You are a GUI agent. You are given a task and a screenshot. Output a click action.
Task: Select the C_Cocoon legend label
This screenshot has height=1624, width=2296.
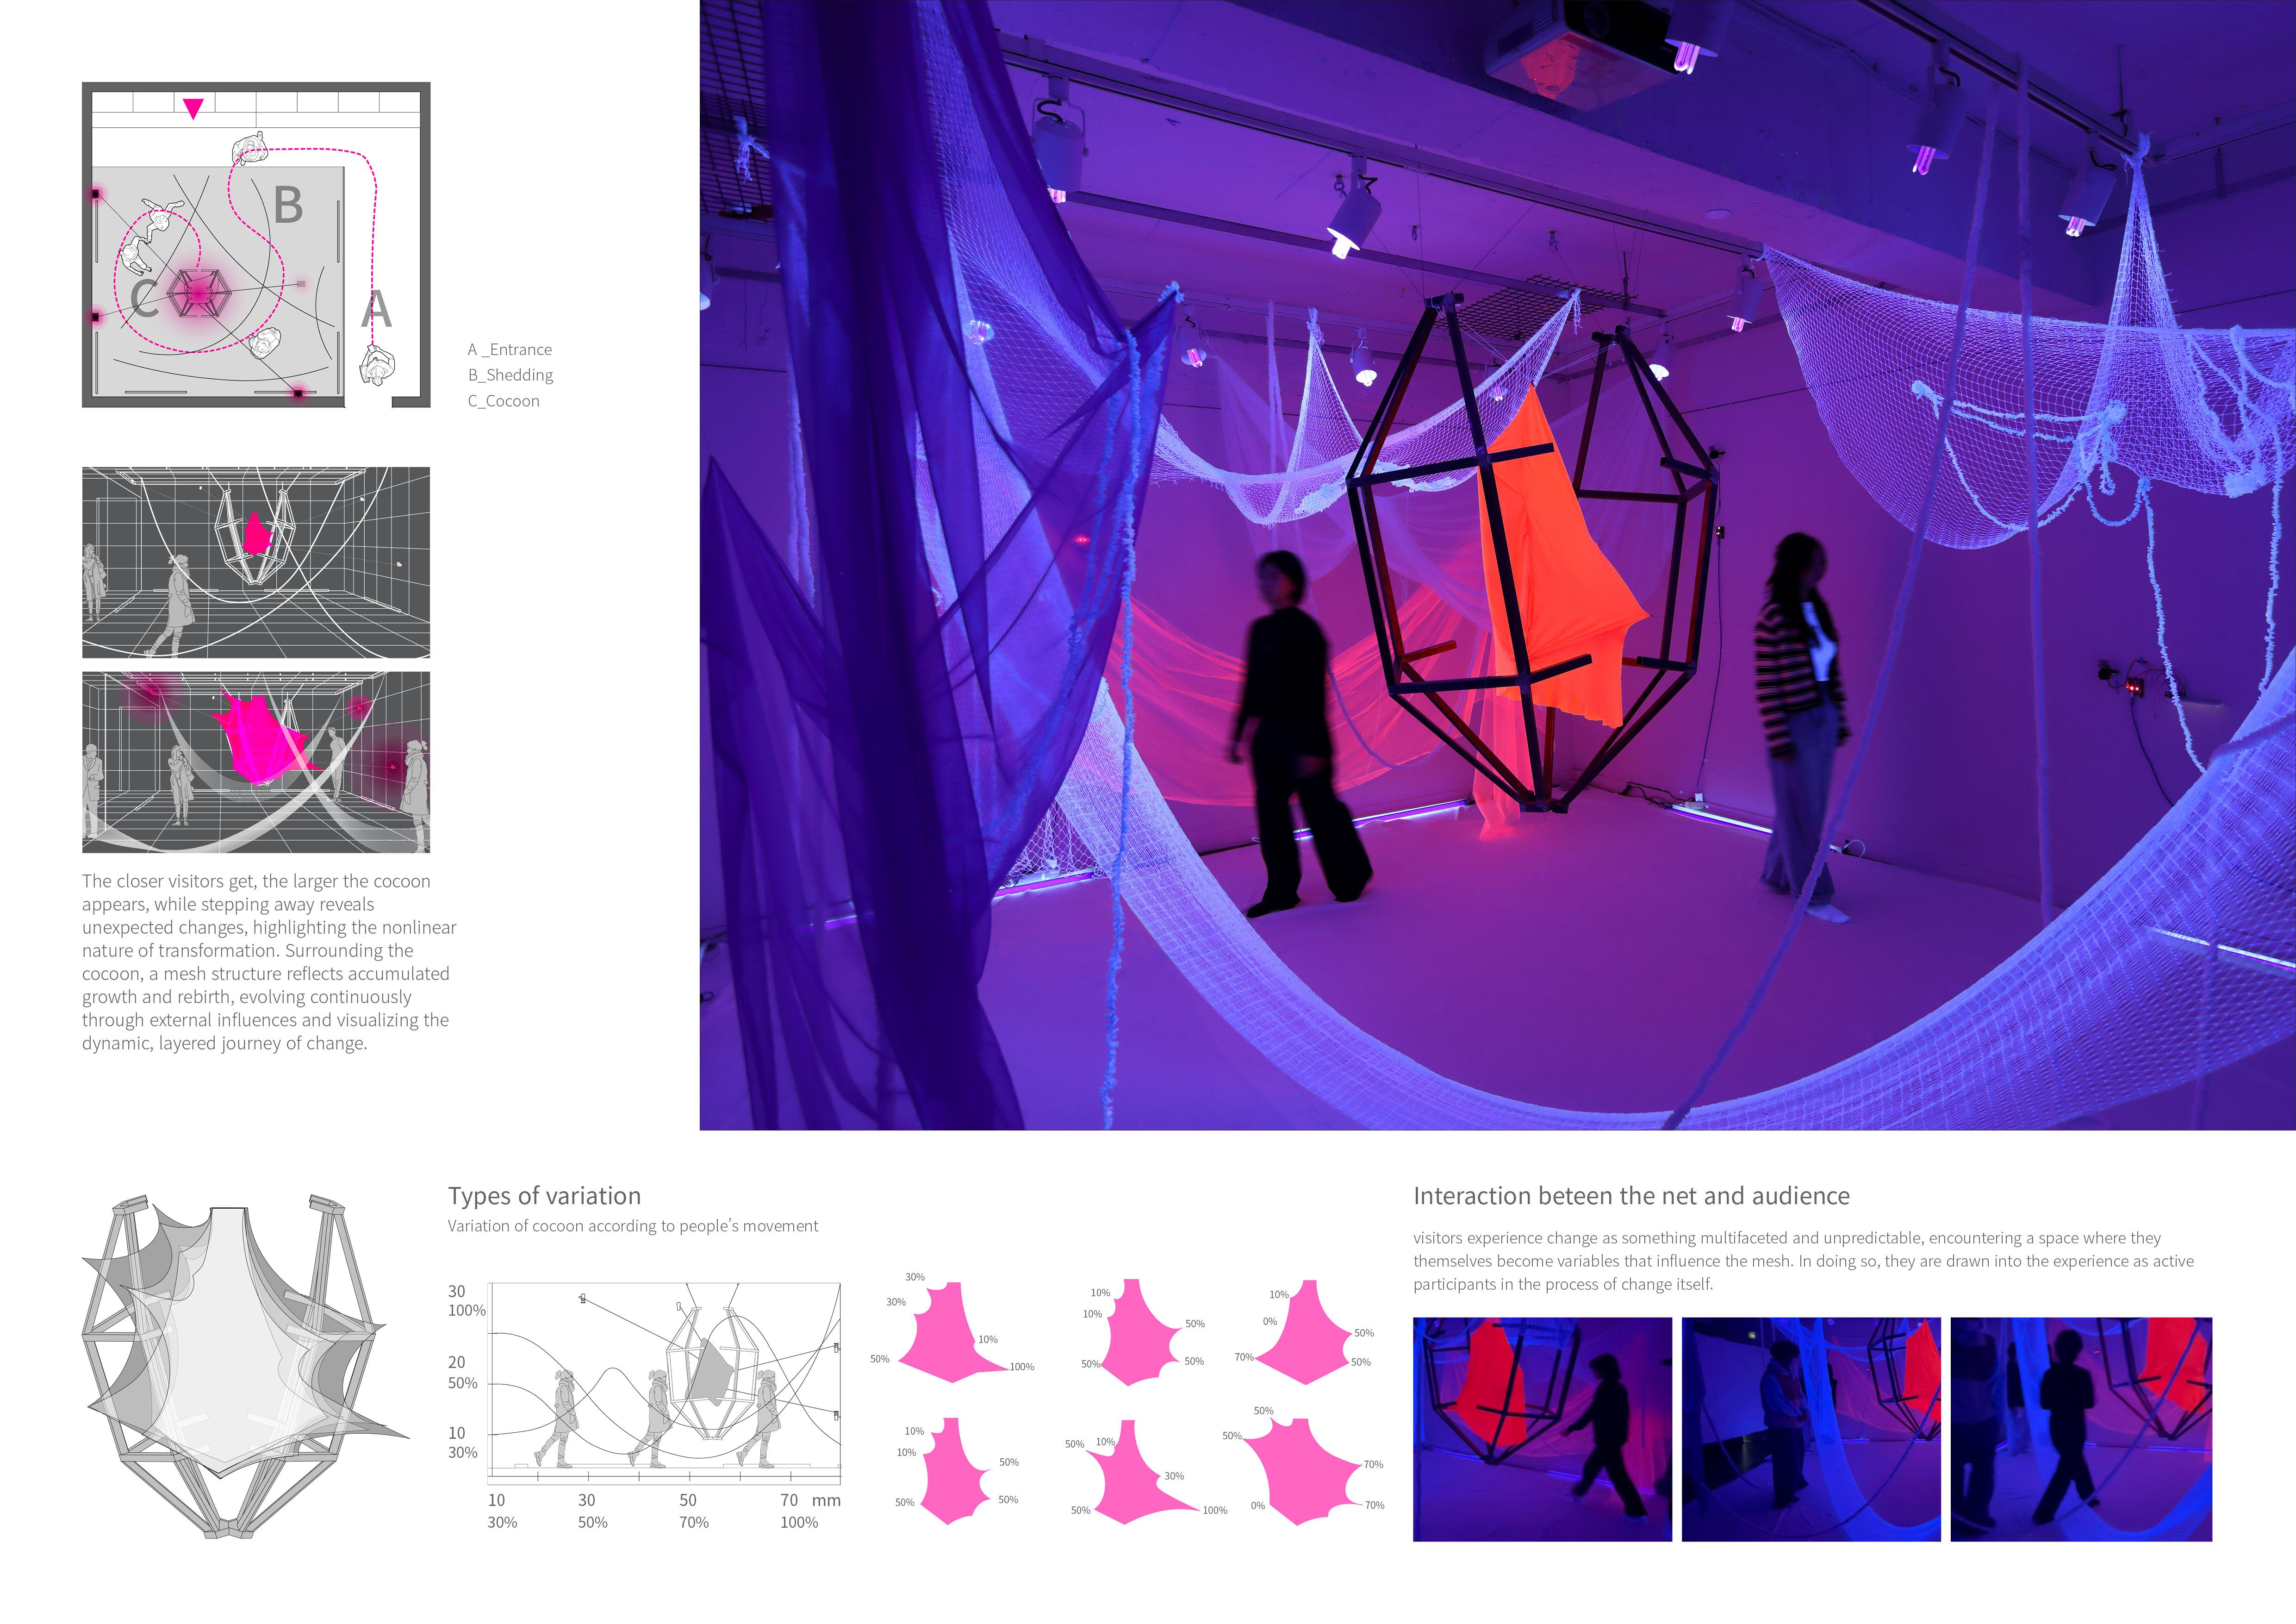504,401
